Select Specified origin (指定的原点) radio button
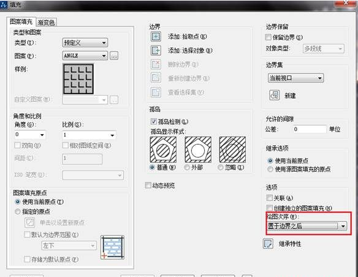 18,211
